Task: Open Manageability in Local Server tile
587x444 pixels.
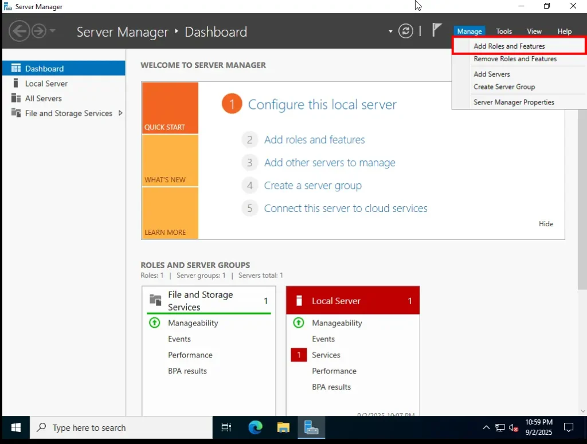Action: coord(337,323)
